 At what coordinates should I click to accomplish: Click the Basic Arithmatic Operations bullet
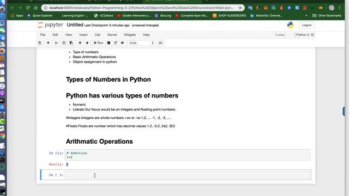tap(94, 57)
